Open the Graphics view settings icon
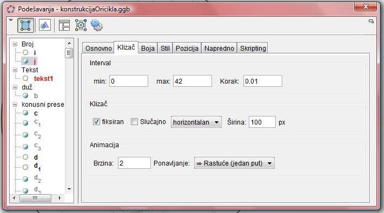The width and height of the screenshot is (384, 213). [44, 25]
